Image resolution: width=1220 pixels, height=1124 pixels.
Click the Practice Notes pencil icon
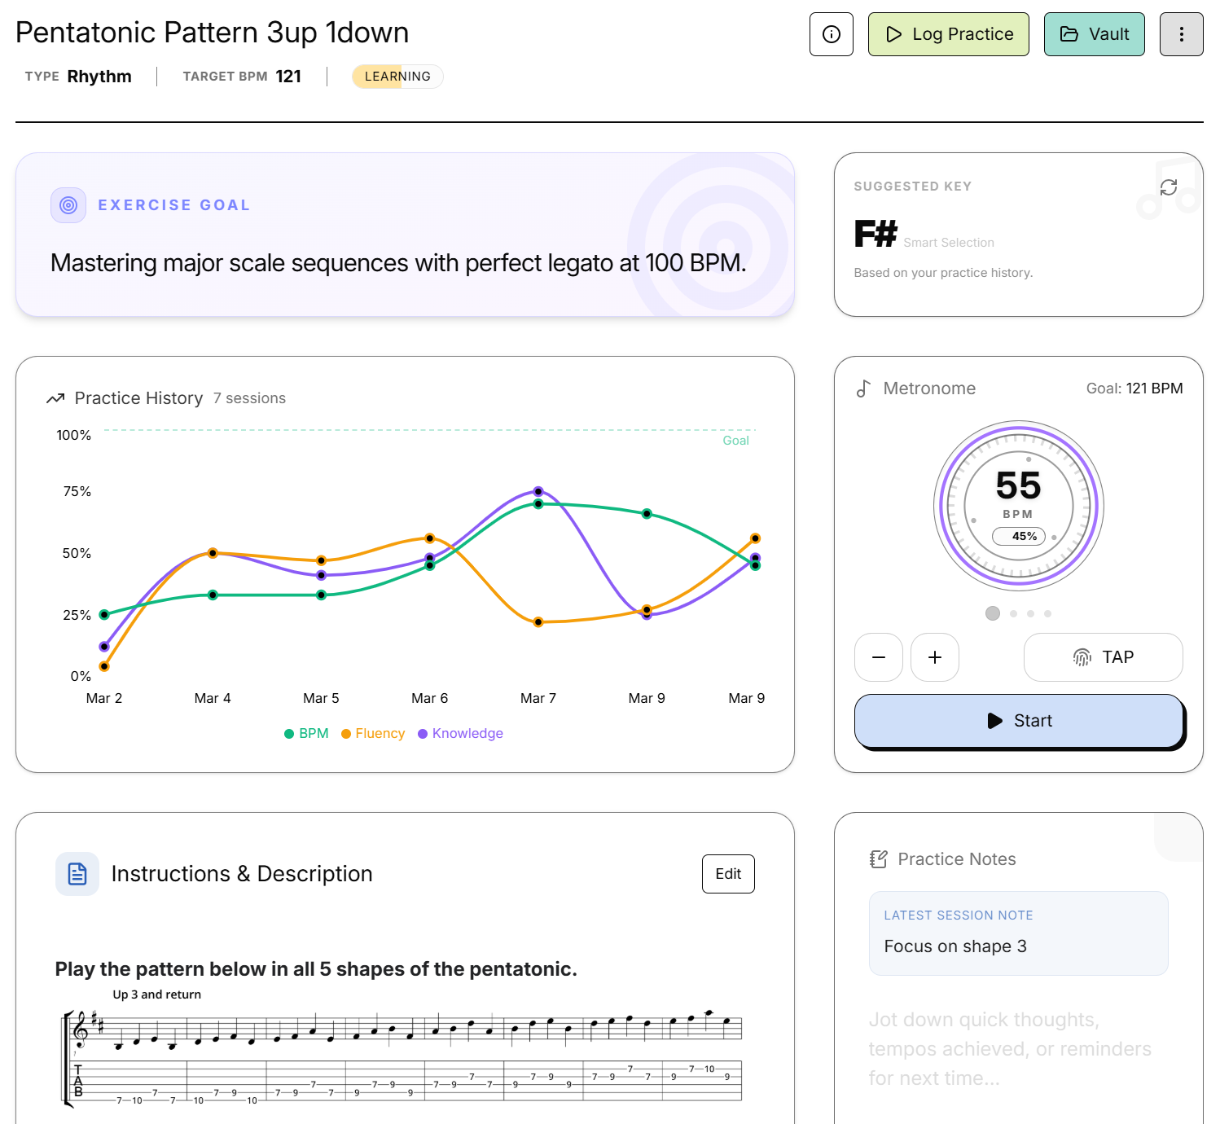coord(879,859)
